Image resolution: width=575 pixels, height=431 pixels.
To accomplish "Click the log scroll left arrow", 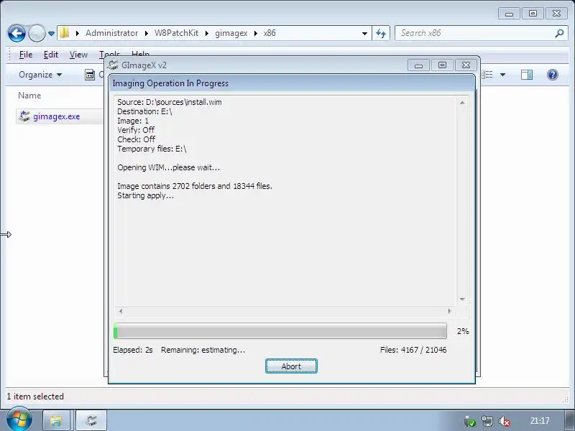I will 121,311.
